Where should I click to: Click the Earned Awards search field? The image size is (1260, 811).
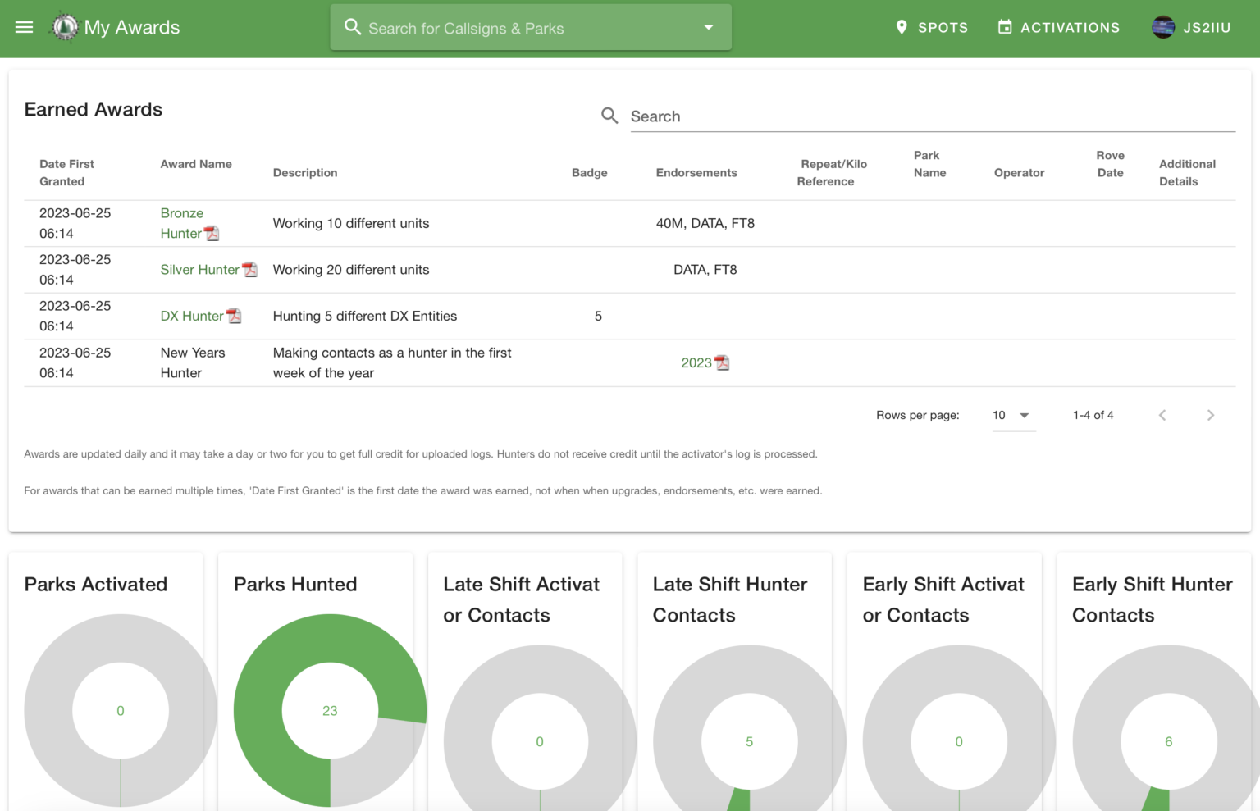pos(931,116)
